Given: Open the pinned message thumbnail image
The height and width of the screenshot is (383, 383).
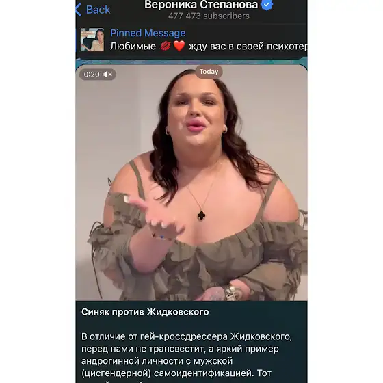Looking at the screenshot, I should tap(92, 40).
